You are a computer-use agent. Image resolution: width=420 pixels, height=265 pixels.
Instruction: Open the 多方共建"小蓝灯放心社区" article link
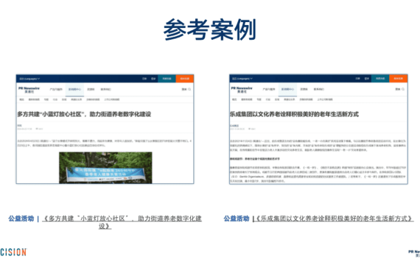[x=122, y=222]
